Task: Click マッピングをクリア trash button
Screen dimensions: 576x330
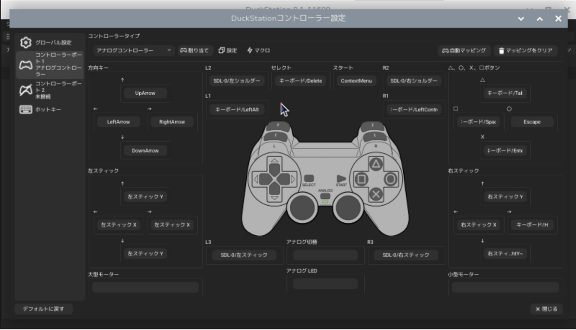Action: point(526,50)
